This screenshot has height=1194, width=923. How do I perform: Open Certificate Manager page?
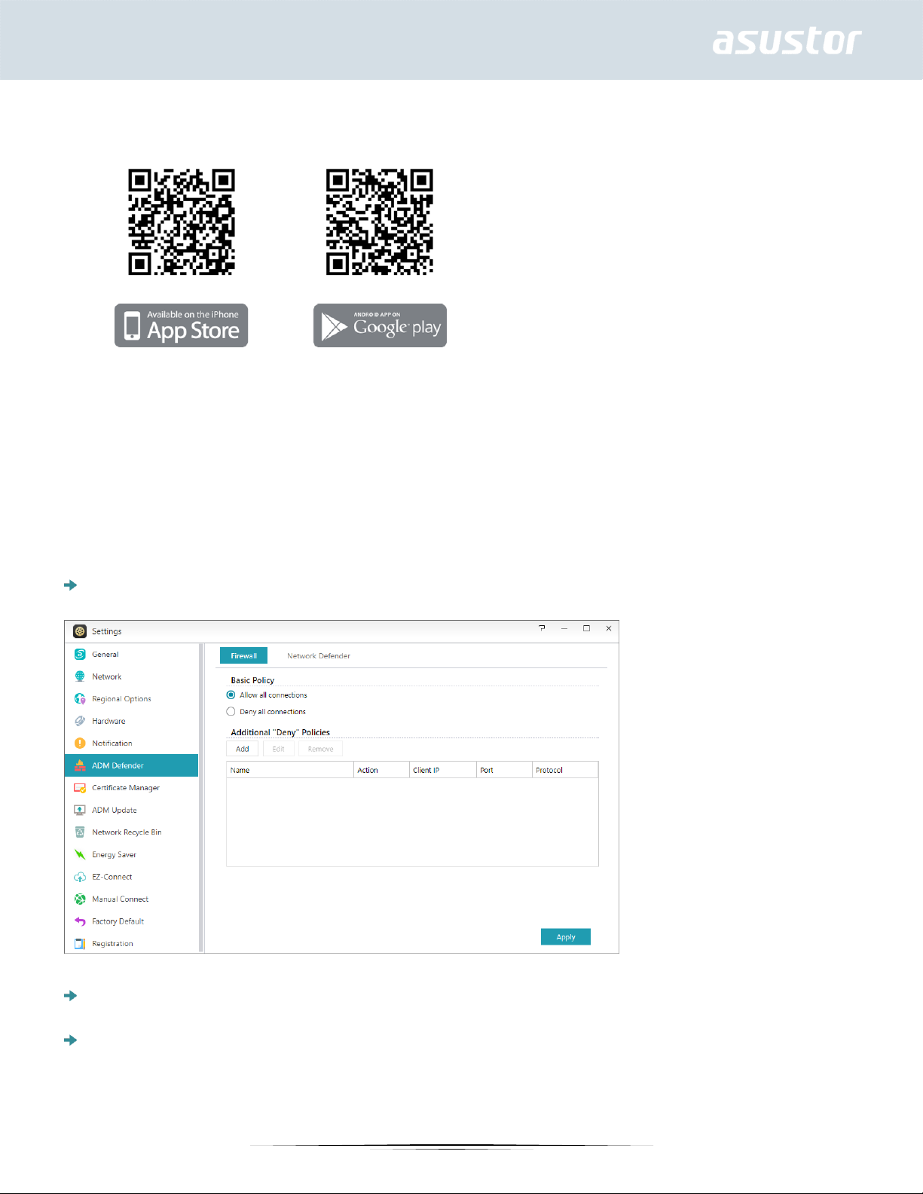132,787
